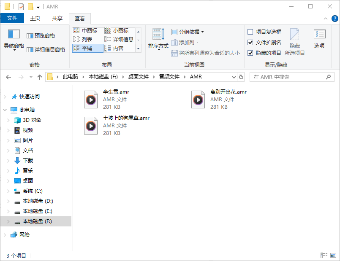340x261 pixels.
Task: Click New folder icon in title bar
Action: 30,7
